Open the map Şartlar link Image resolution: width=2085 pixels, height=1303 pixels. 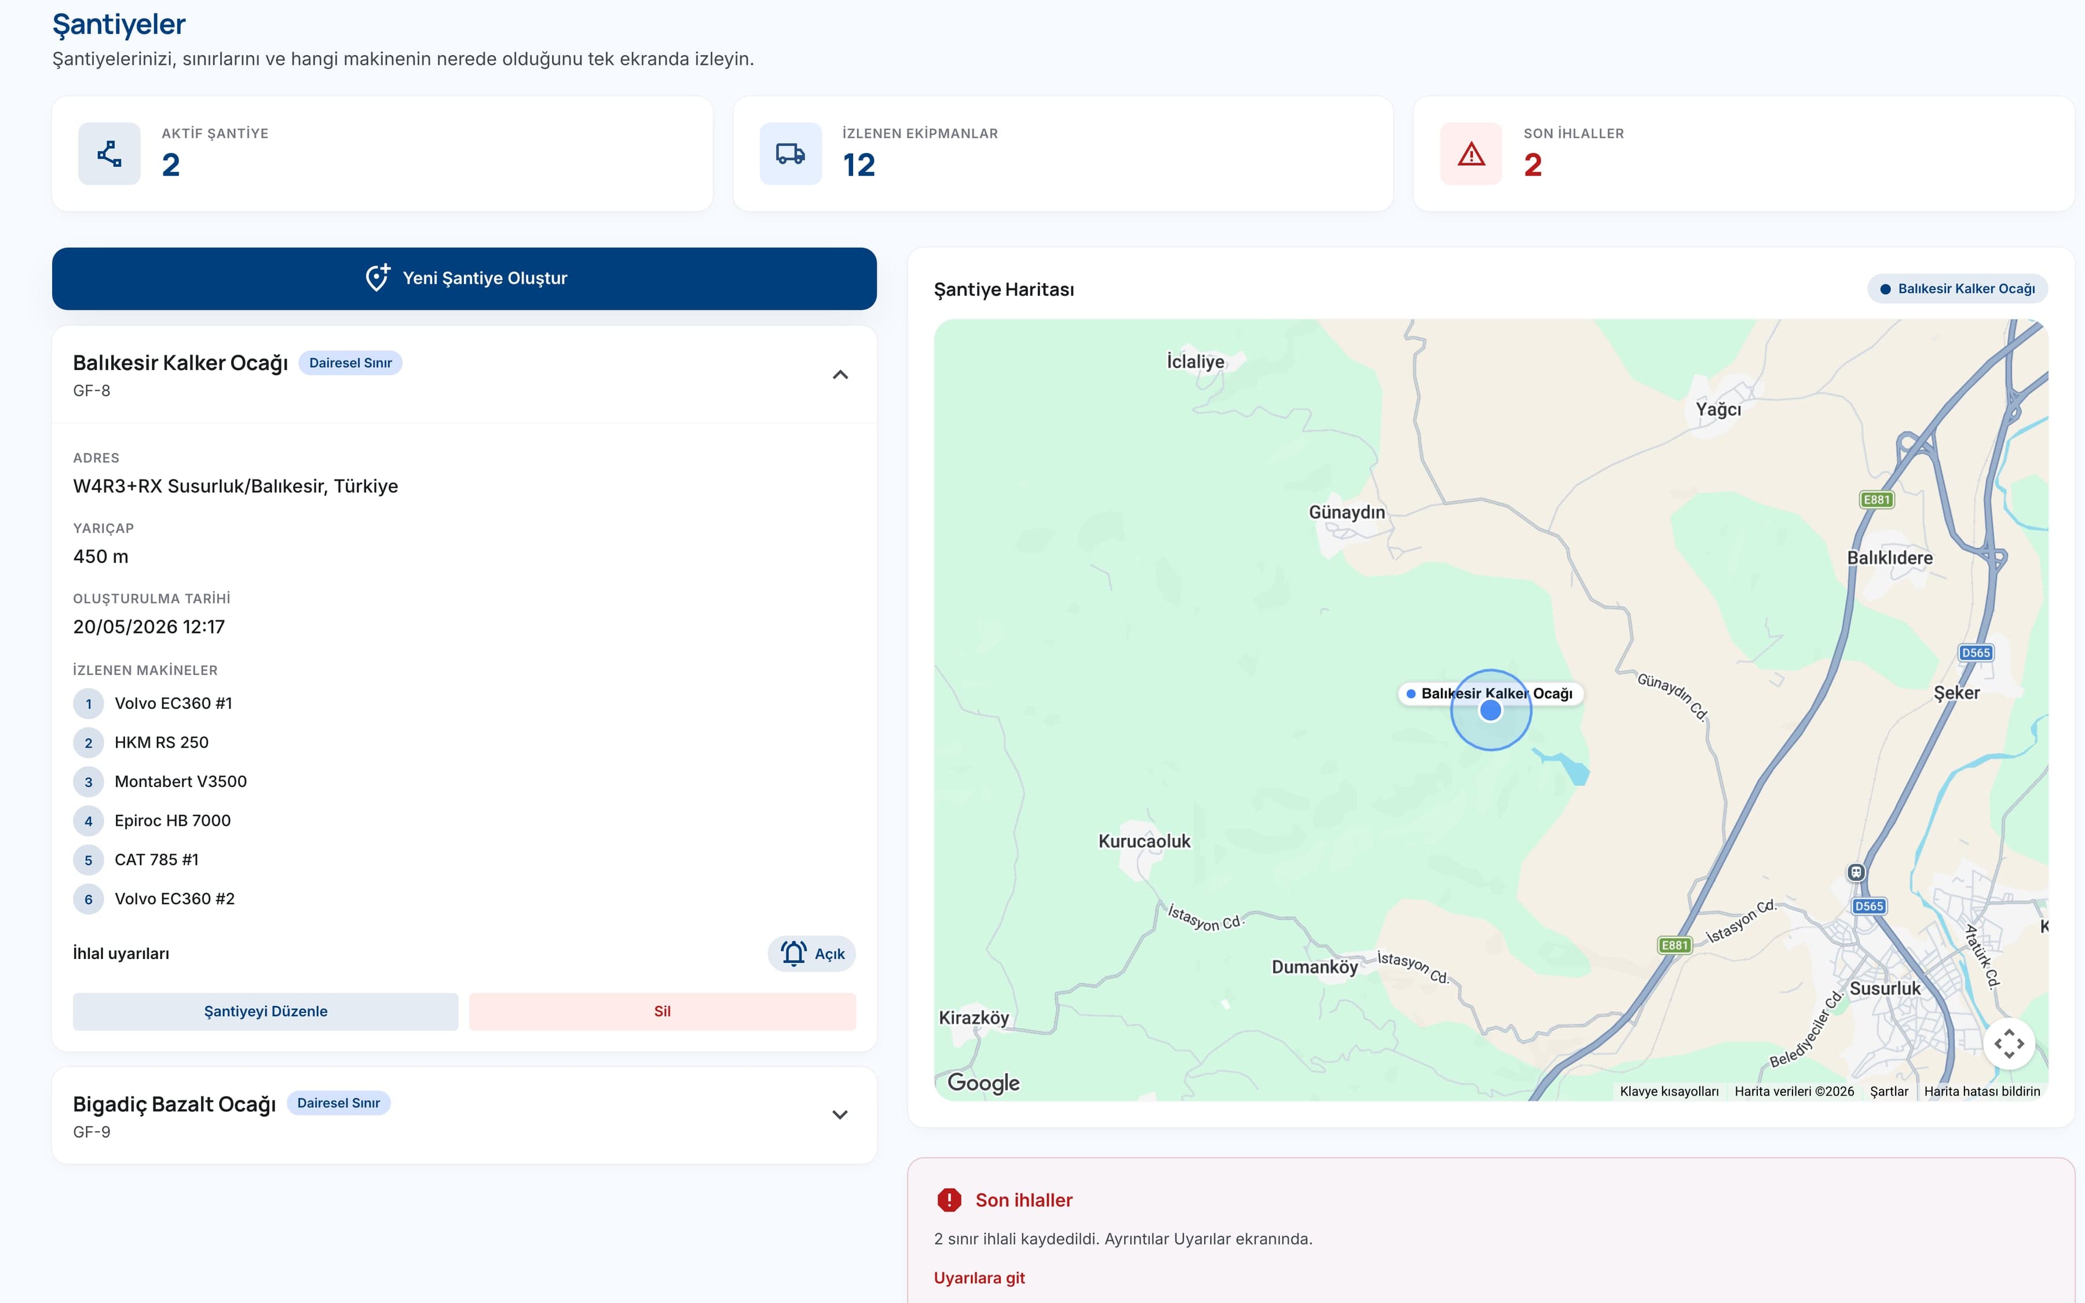click(x=1889, y=1091)
